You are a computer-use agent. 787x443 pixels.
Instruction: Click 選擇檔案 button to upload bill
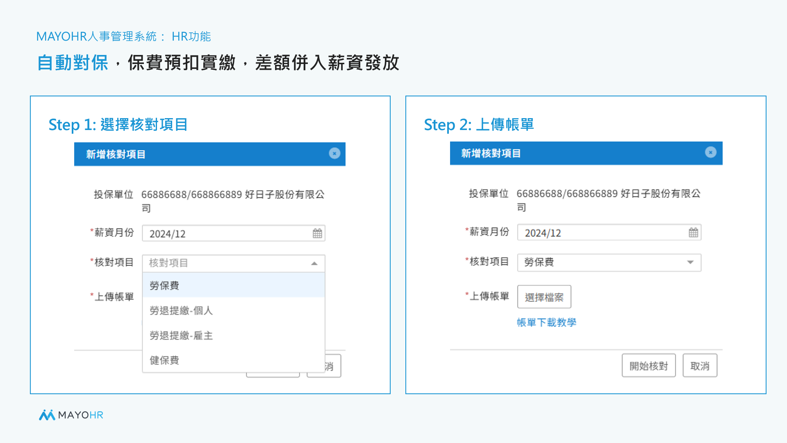[544, 297]
